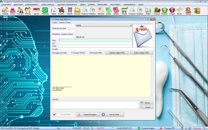The image size is (208, 130).
Task: Open the Atestado icon
Action: [x=101, y=11]
